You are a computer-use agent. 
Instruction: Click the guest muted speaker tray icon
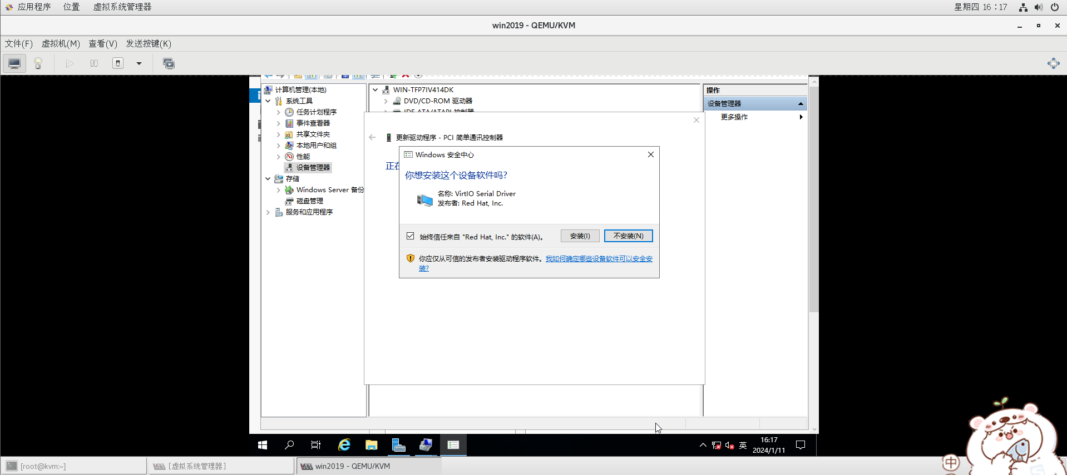(730, 445)
